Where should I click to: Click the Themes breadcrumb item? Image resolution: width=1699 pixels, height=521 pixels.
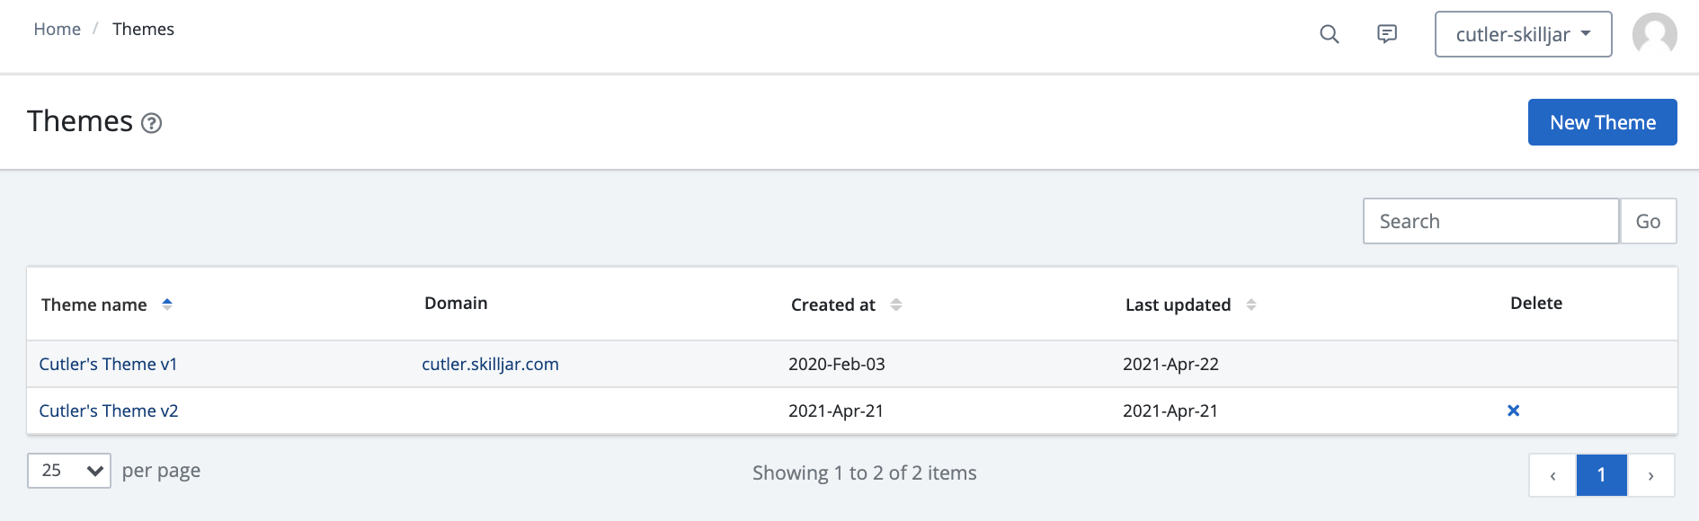143,29
